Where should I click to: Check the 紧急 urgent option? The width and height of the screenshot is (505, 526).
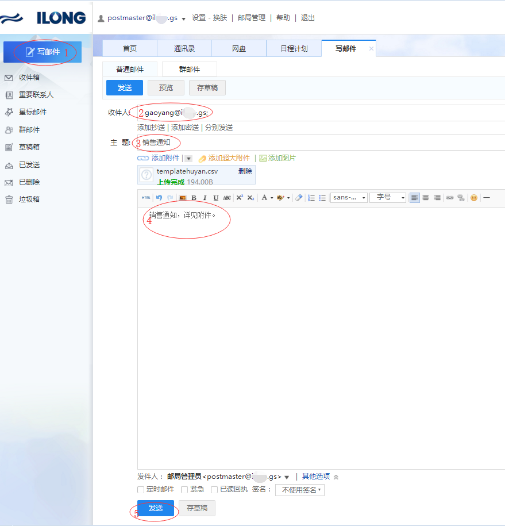tap(184, 490)
